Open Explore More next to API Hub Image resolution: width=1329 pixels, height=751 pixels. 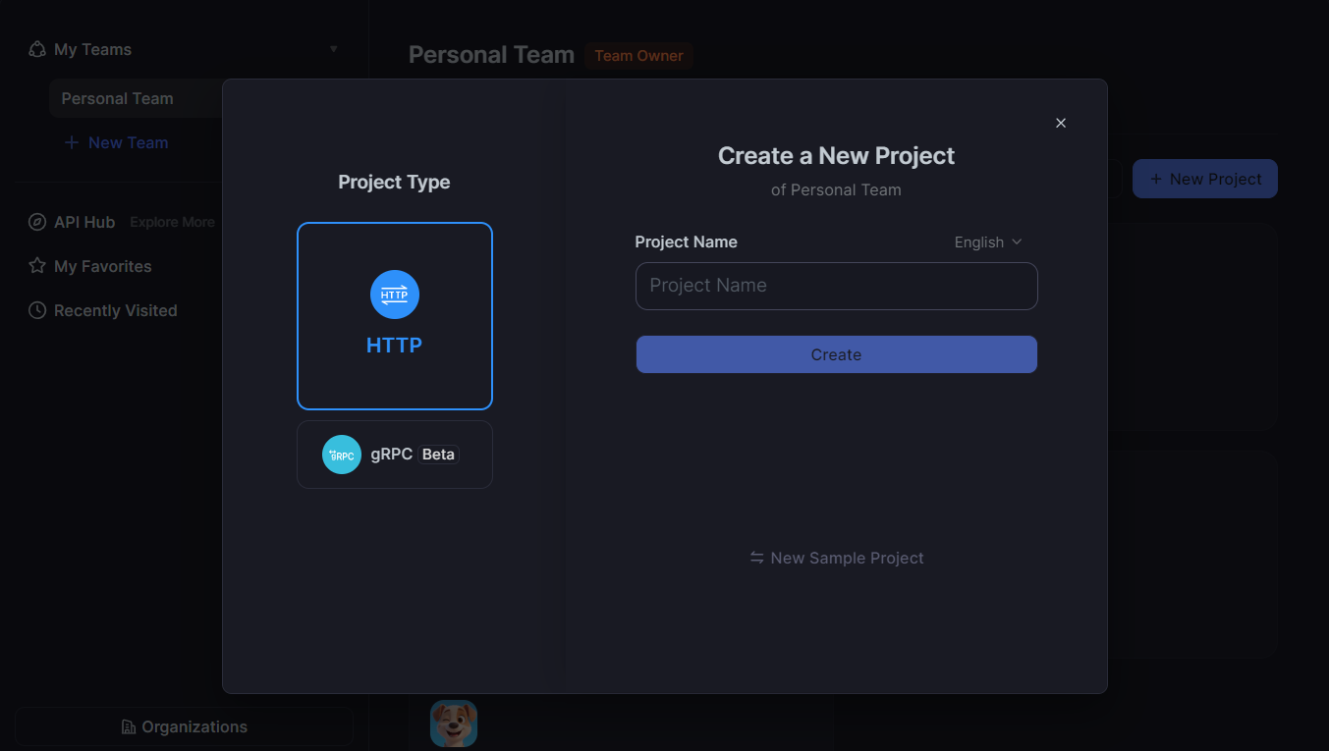point(172,222)
